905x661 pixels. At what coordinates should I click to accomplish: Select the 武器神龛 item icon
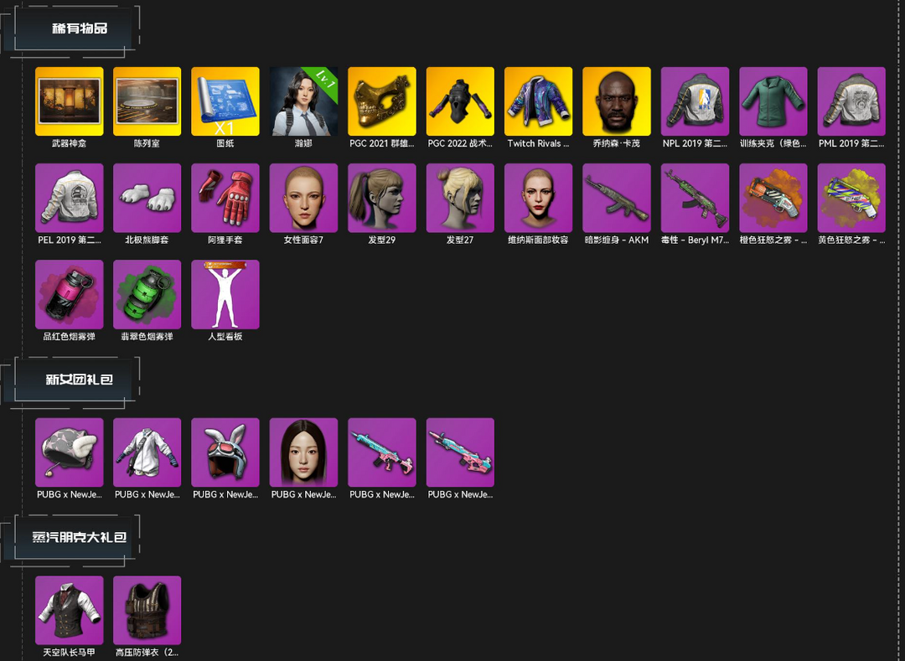click(70, 101)
